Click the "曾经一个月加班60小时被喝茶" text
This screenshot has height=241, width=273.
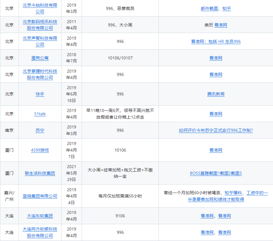coord(192,193)
